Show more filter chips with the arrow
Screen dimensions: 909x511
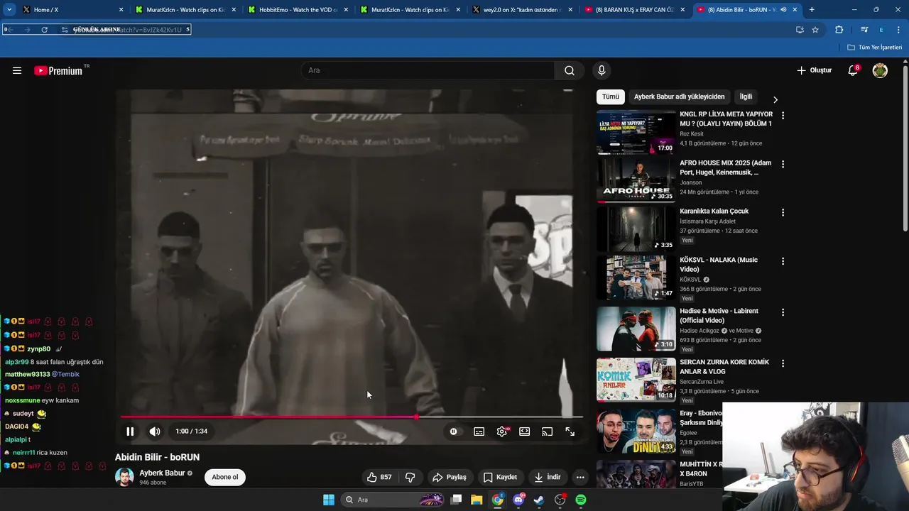775,99
